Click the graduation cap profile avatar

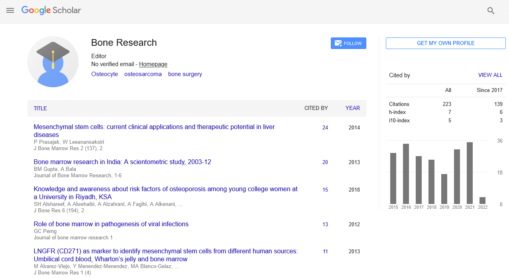53,62
